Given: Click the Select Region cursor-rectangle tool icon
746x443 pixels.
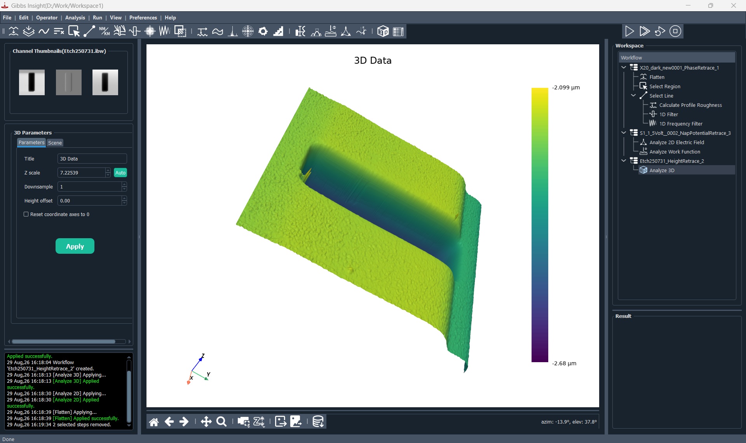Looking at the screenshot, I should click(x=74, y=31).
